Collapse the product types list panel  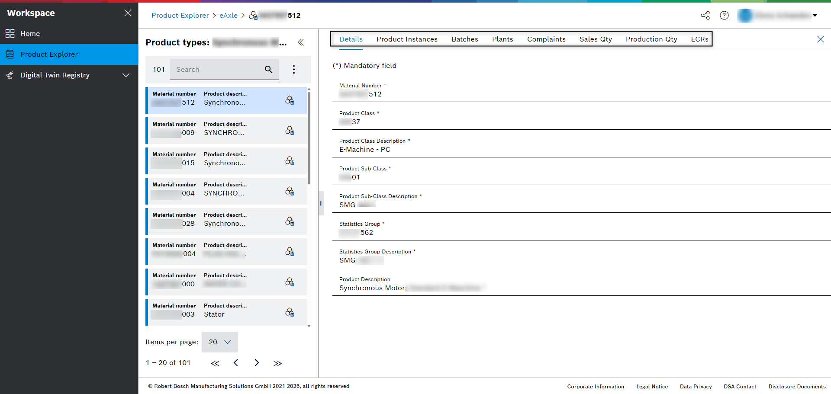coord(301,42)
